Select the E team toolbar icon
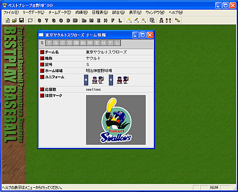Screen dimensions: 238x192 click(99, 21)
